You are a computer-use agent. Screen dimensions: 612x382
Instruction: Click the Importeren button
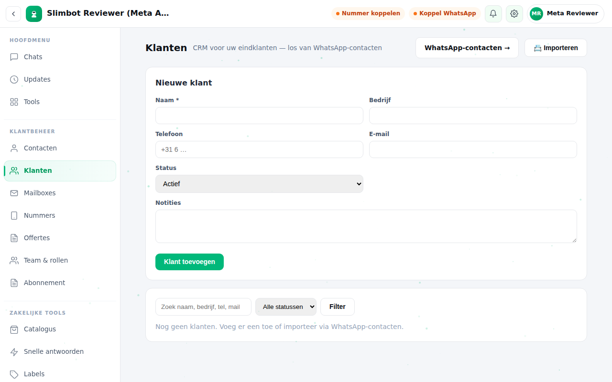coord(556,48)
